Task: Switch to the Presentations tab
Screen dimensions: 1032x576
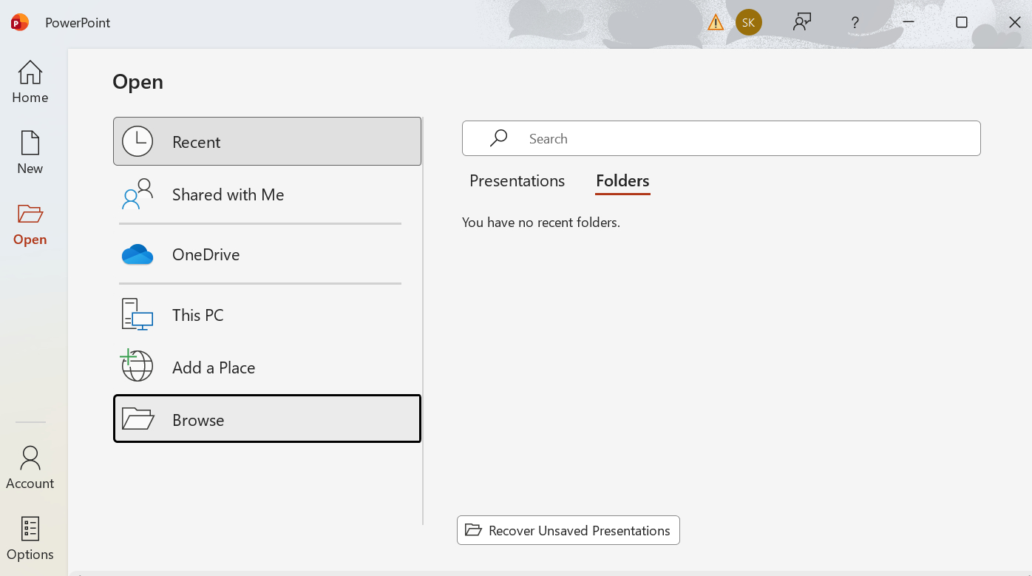Action: point(517,181)
